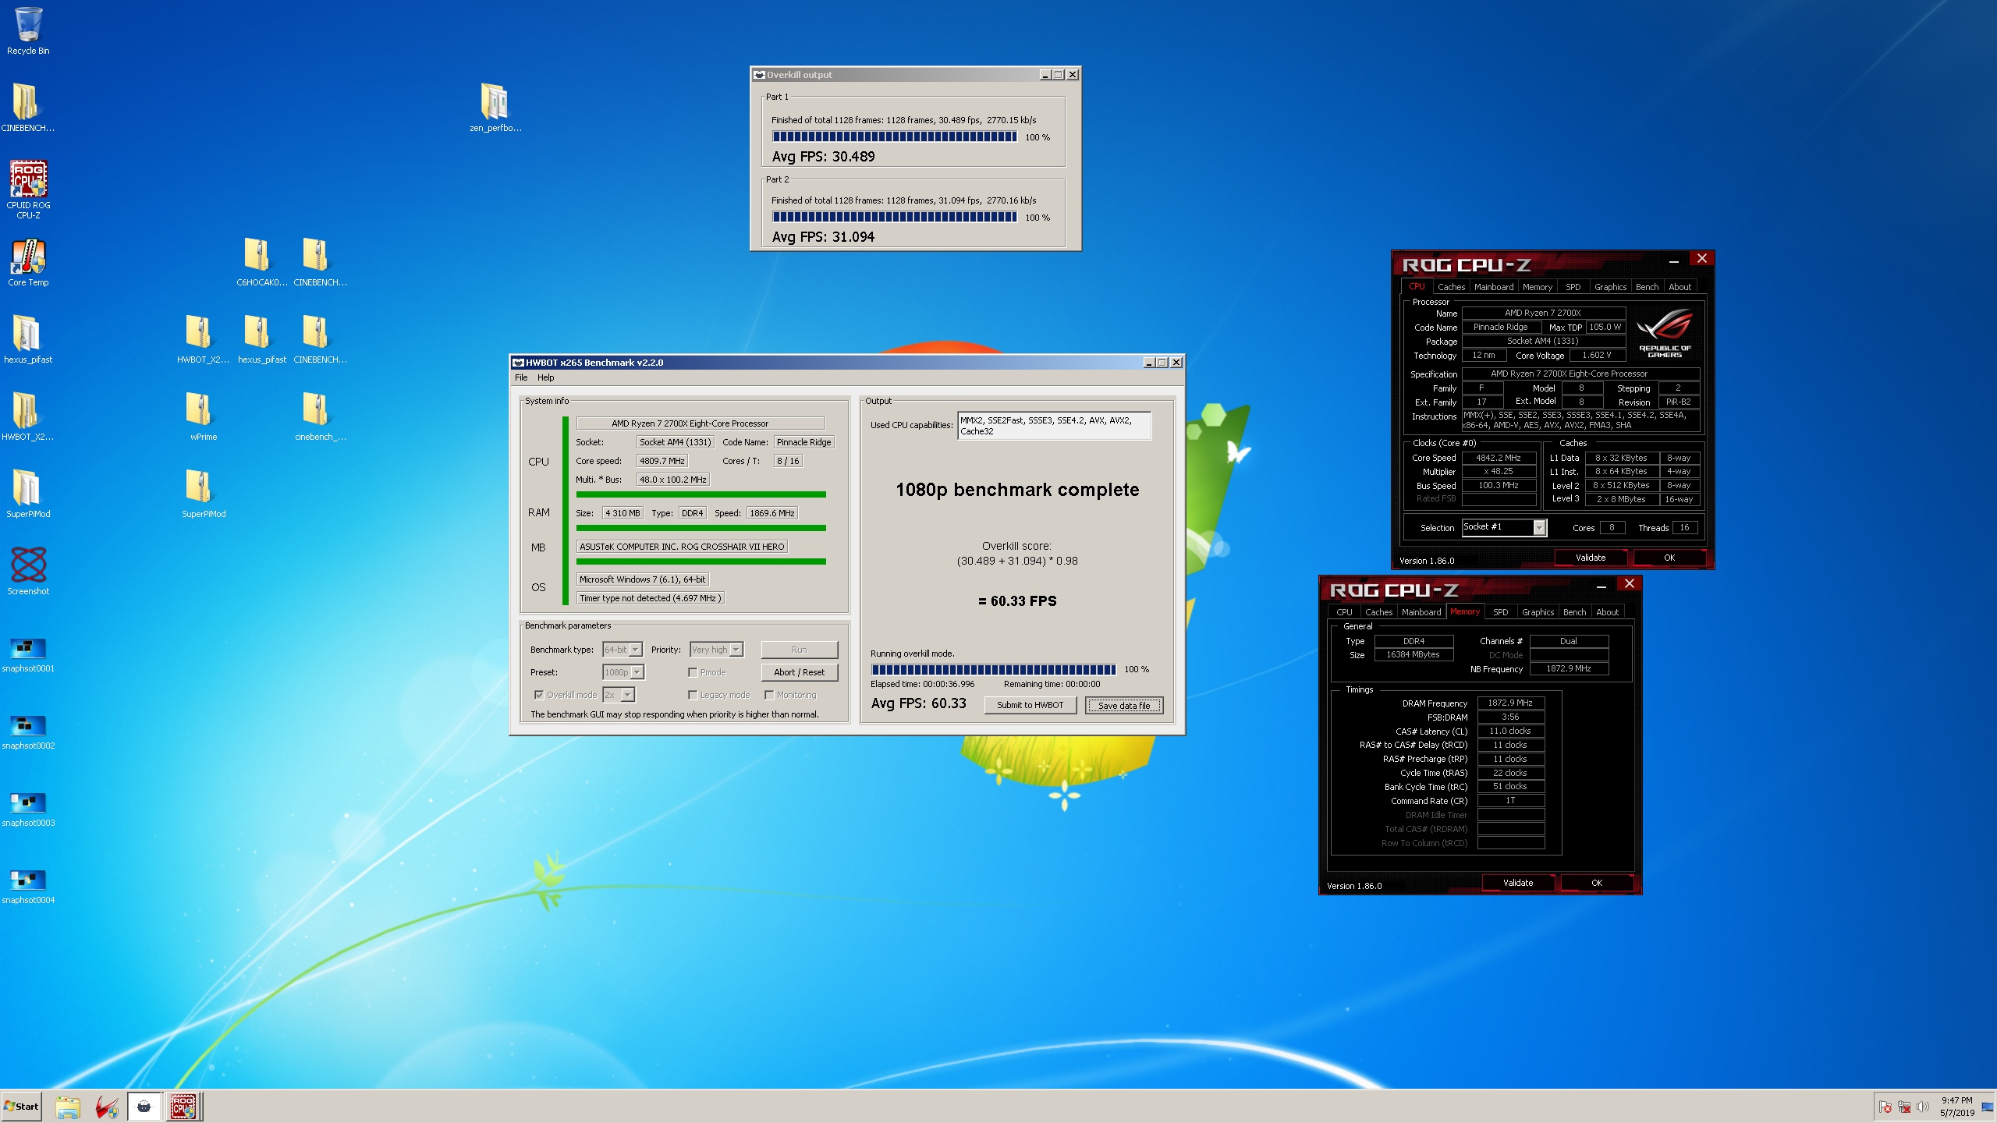
Task: Open the volume speaker tray icon
Action: point(1923,1107)
